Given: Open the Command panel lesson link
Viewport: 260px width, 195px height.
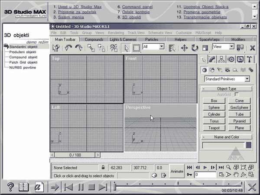Looking at the screenshot, I should [x=137, y=7].
